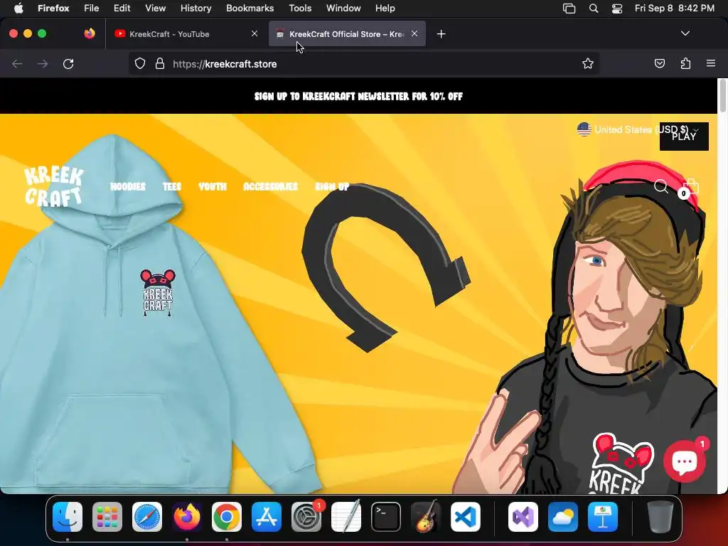This screenshot has height=546, width=728.
Task: Click the store search magnifier icon
Action: tap(661, 187)
